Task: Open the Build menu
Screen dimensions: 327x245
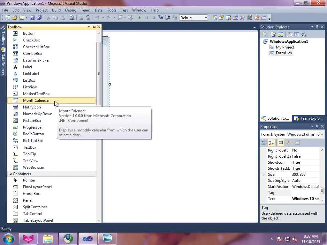Action: coord(56,10)
